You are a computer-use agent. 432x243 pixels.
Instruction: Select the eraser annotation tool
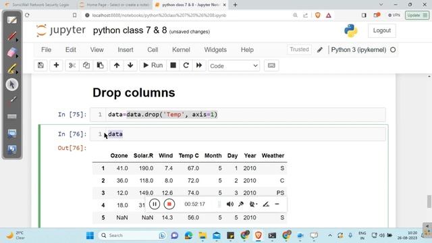pyautogui.click(x=11, y=53)
